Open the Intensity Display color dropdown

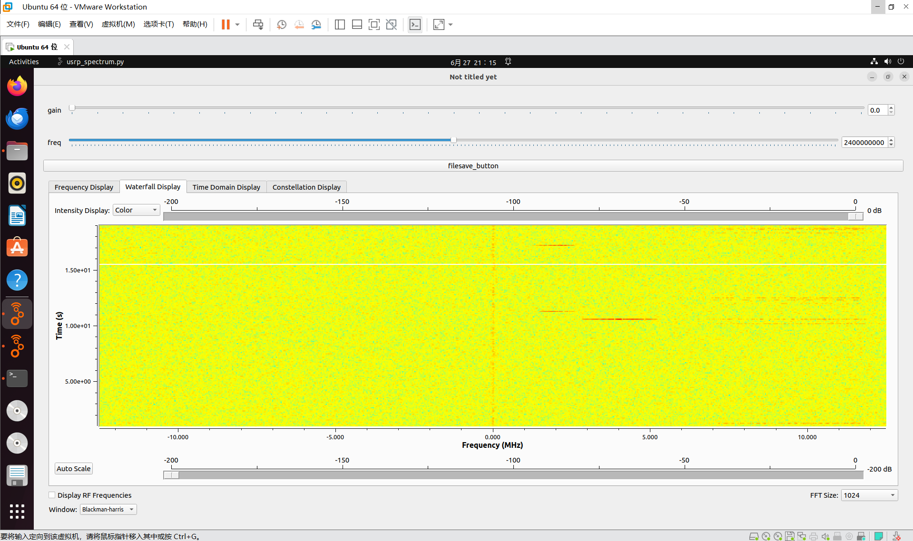click(x=136, y=210)
